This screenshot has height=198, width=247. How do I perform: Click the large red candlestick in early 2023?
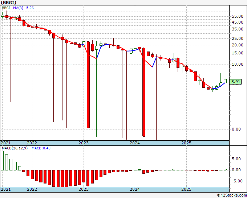88,84
